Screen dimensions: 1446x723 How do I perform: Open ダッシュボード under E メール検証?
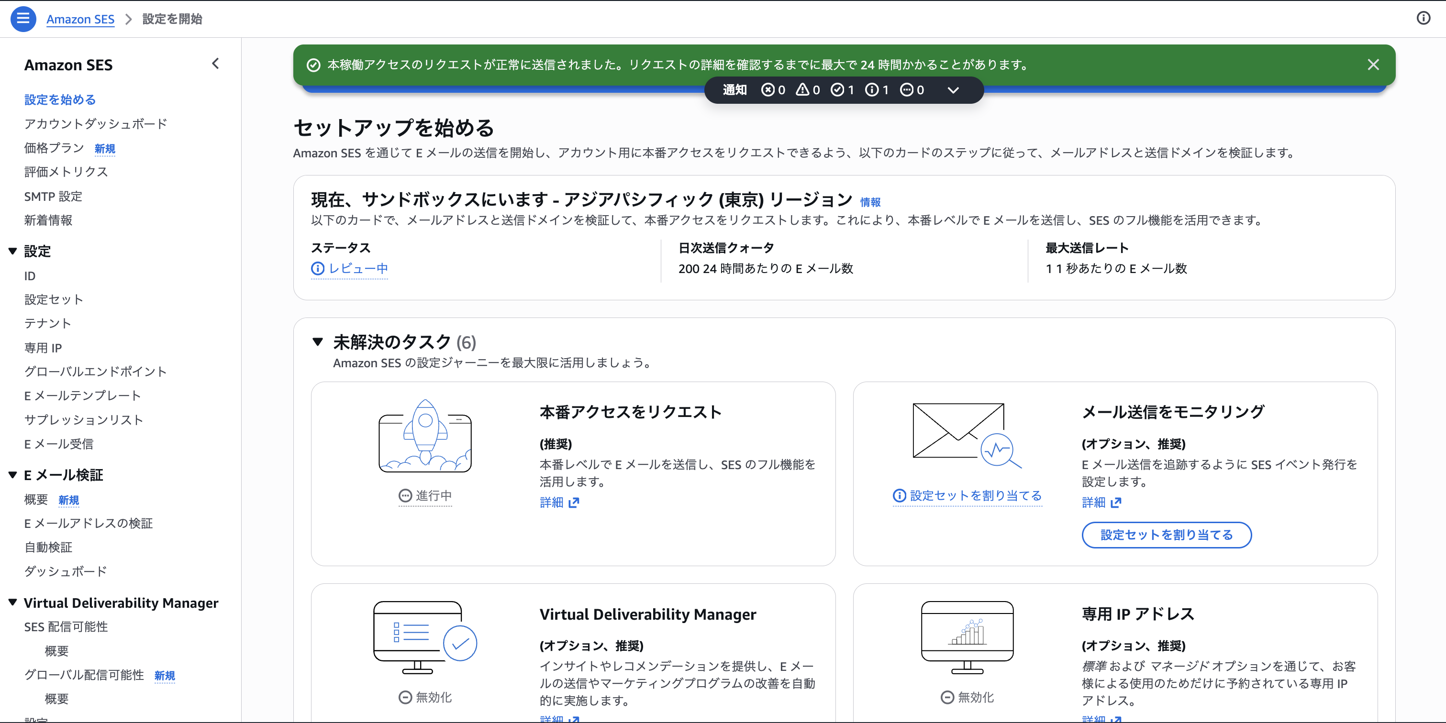[x=66, y=571]
